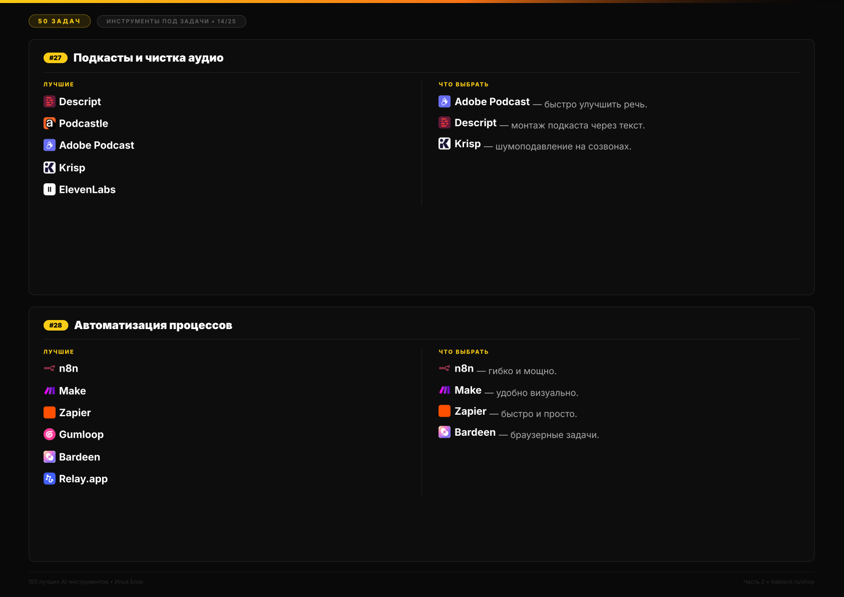Image resolution: width=844 pixels, height=597 pixels.
Task: Click the Krisp шумоподавление recommendation
Action: pyautogui.click(x=535, y=144)
